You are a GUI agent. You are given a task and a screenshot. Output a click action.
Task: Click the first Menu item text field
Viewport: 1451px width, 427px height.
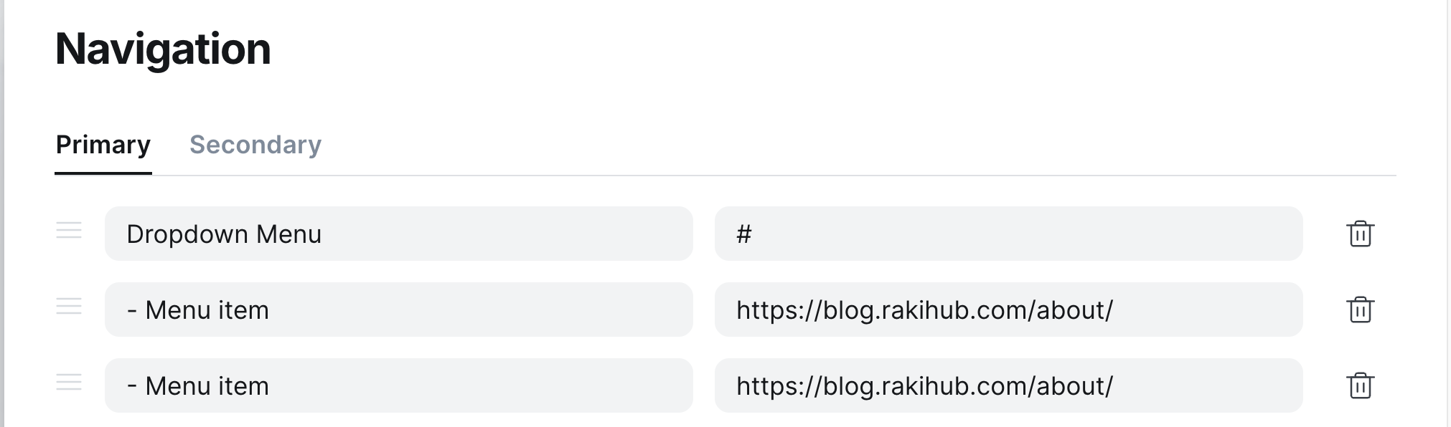399,310
